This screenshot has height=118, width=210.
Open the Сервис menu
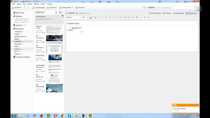pyautogui.click(x=43, y=4)
